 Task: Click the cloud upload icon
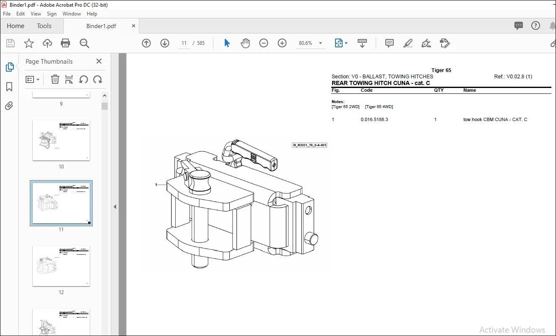(47, 43)
